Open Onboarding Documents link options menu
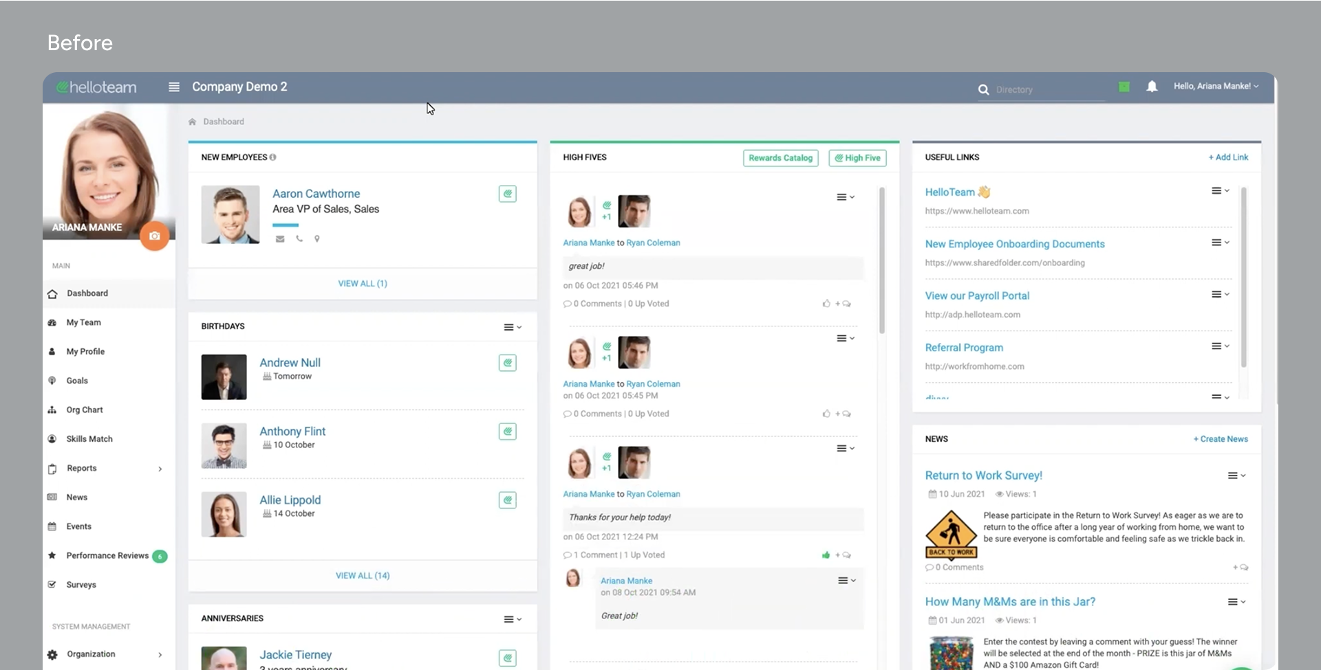1321x670 pixels. pos(1221,243)
